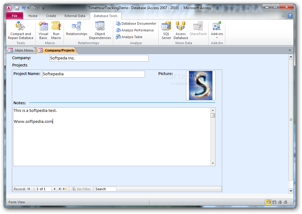302x214 pixels.
Task: Expand the Undo dropdown arrow
Action: (x=28, y=8)
